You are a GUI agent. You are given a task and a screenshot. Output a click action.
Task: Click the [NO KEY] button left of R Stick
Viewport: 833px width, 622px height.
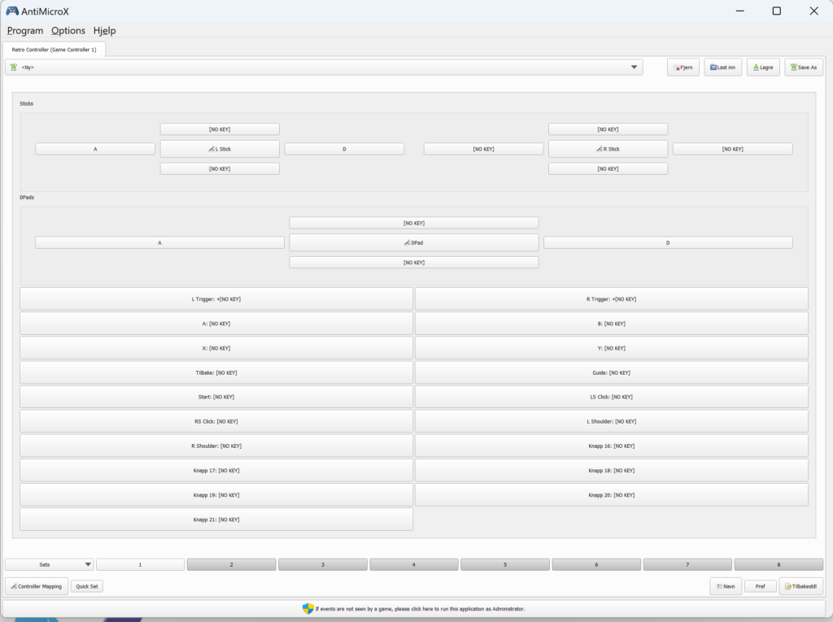(483, 150)
